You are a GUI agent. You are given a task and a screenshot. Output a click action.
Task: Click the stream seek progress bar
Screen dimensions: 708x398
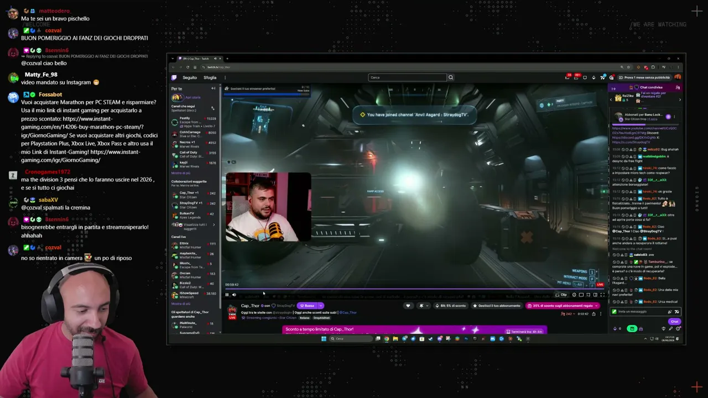tap(414, 289)
